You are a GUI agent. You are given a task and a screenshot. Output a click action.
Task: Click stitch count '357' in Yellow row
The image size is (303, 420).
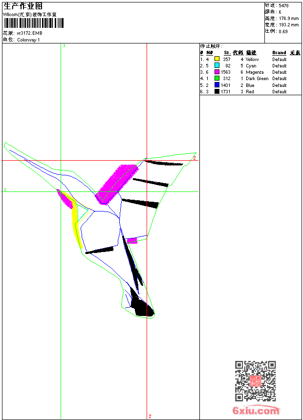tap(227, 60)
